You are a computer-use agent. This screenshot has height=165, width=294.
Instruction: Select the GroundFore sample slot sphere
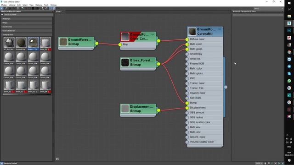coord(21,43)
